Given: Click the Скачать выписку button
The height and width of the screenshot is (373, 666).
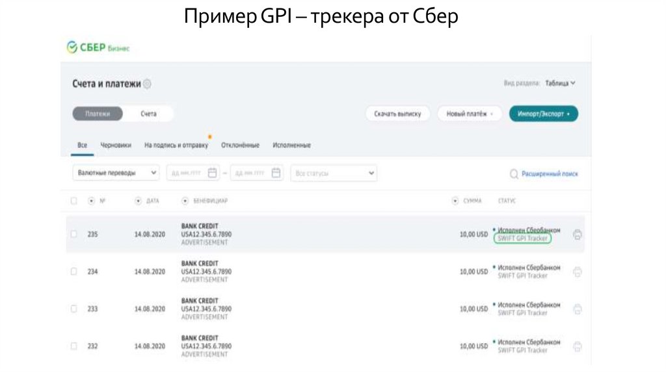Looking at the screenshot, I should pos(397,114).
